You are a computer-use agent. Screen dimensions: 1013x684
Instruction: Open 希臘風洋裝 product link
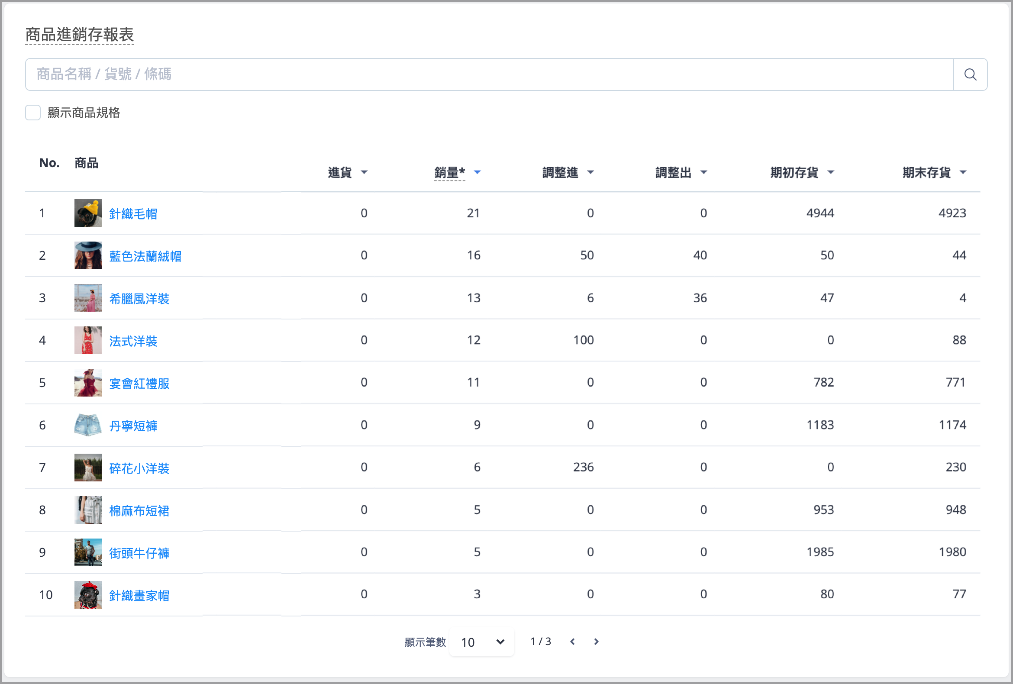coord(139,299)
